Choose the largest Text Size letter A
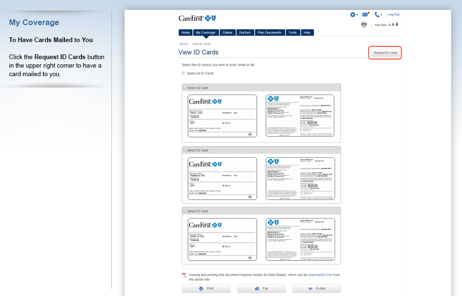This screenshot has height=296, width=462. point(397,25)
